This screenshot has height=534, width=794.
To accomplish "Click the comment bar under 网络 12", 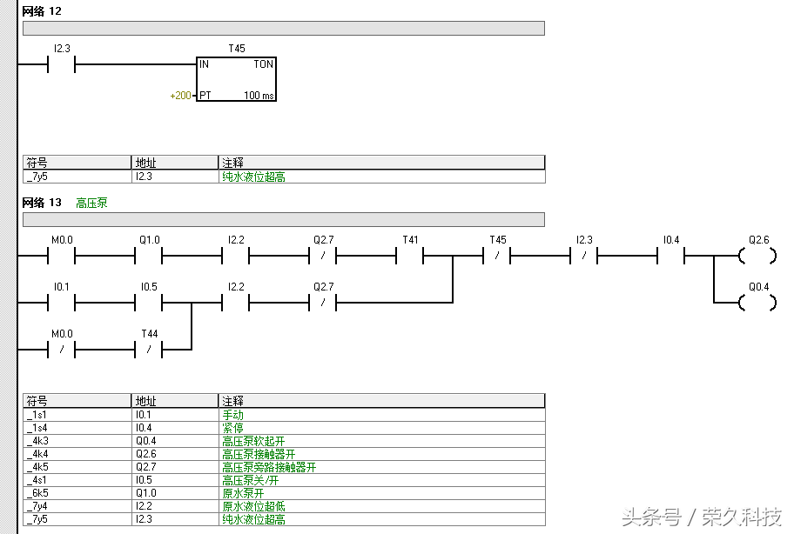I will point(284,29).
